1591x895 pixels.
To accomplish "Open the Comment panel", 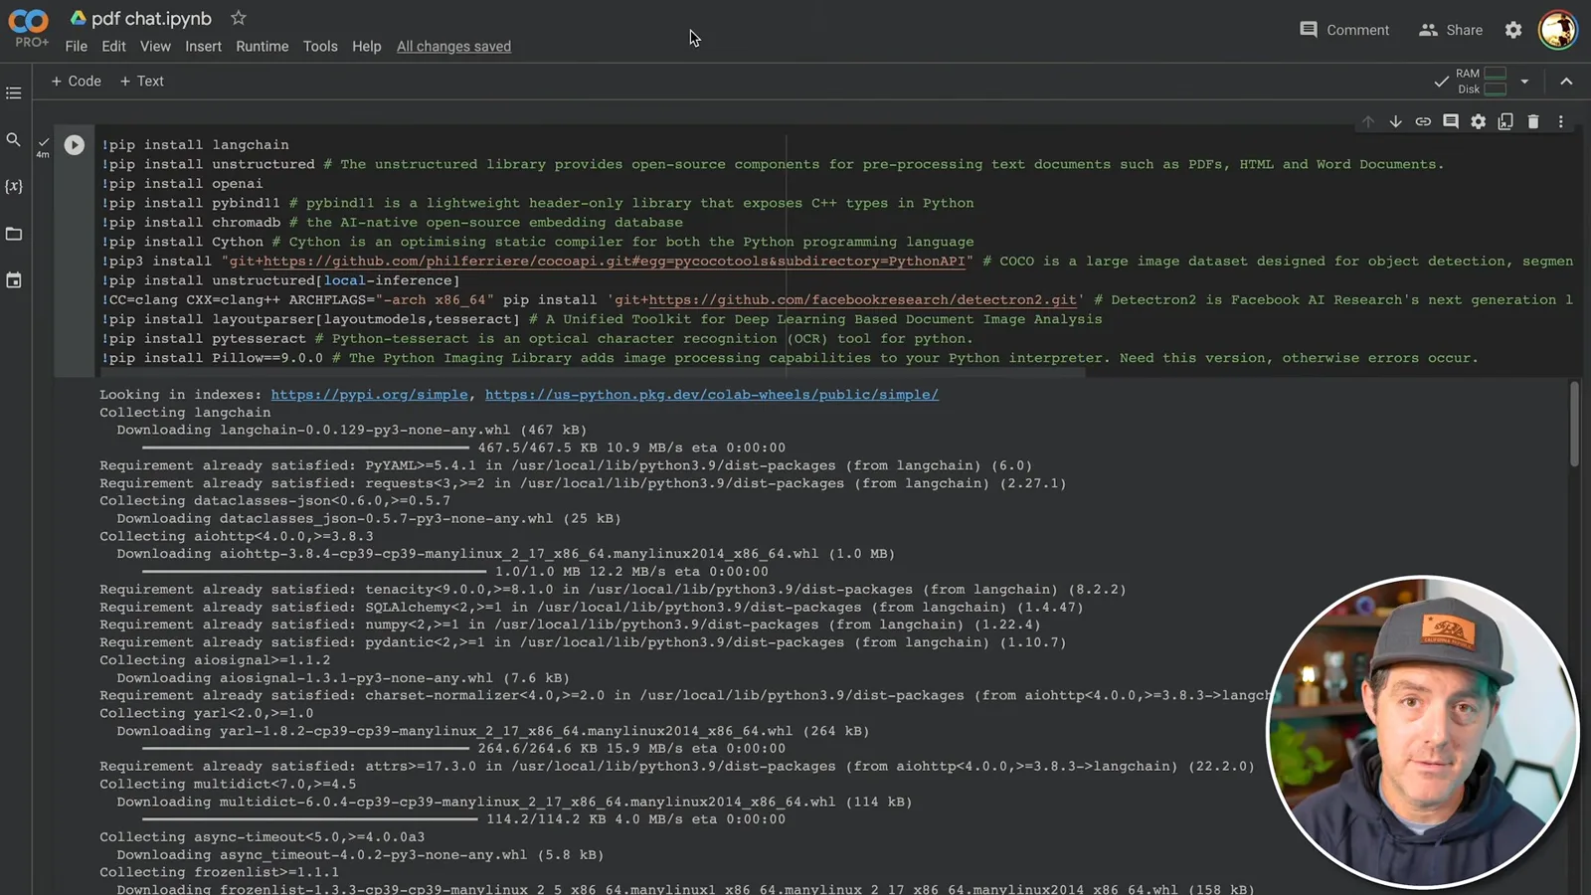I will [x=1344, y=30].
